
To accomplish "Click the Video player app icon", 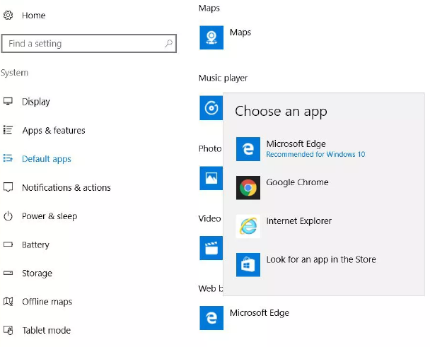I will (x=211, y=247).
